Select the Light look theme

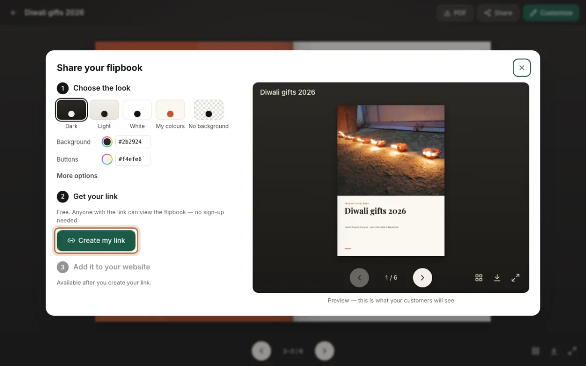(105, 110)
